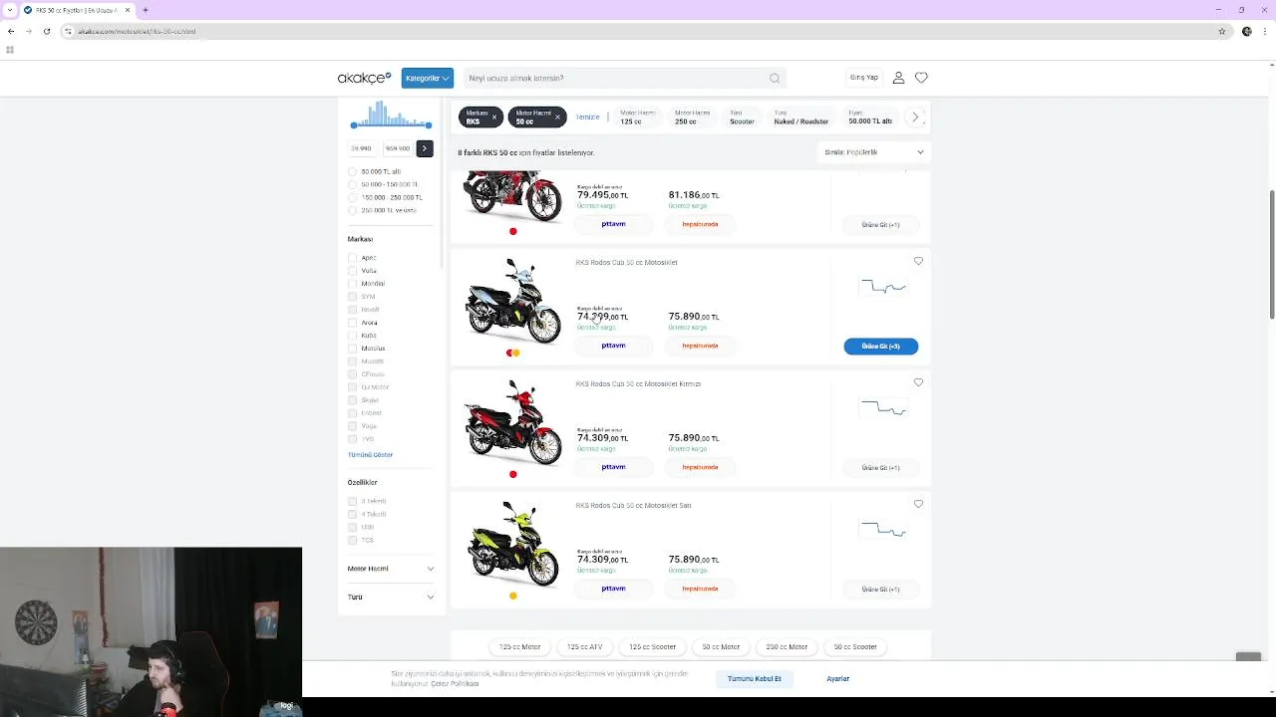Check the Kuba brand checkbox
The height and width of the screenshot is (717, 1276).
pyautogui.click(x=352, y=336)
